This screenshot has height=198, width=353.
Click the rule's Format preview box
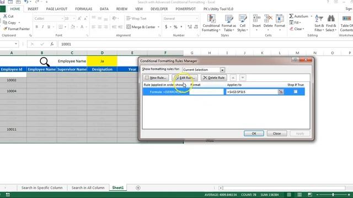tap(206, 92)
